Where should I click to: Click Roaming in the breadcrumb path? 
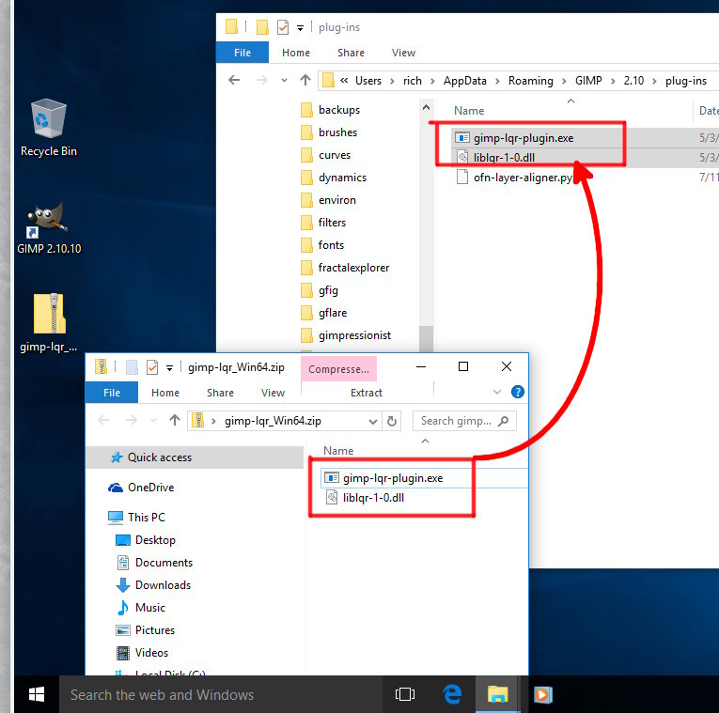tap(530, 81)
